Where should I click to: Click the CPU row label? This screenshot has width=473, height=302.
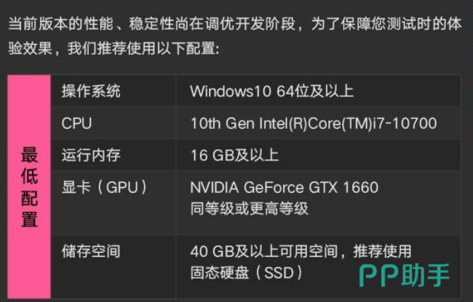click(x=76, y=123)
